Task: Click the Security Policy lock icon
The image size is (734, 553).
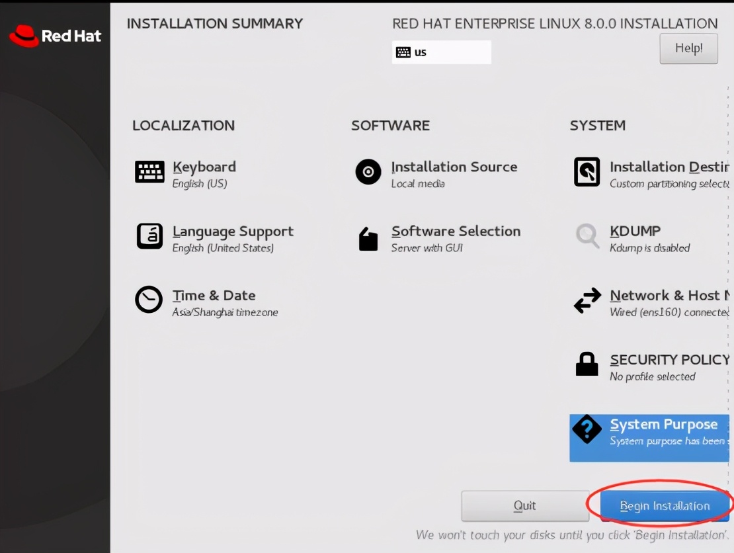Action: pos(587,364)
